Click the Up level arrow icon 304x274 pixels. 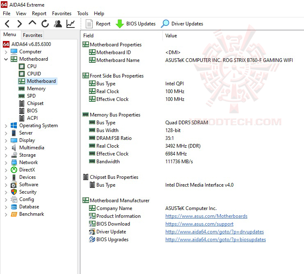tap(32, 23)
